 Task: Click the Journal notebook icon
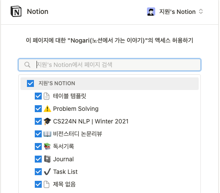(x=47, y=159)
